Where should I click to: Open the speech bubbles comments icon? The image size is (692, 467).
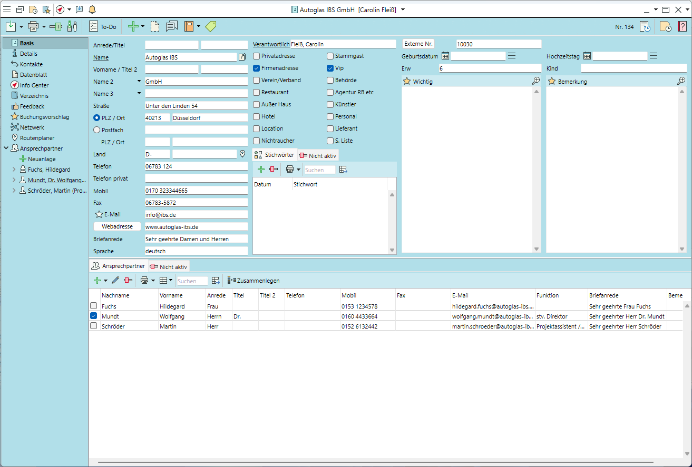(171, 26)
